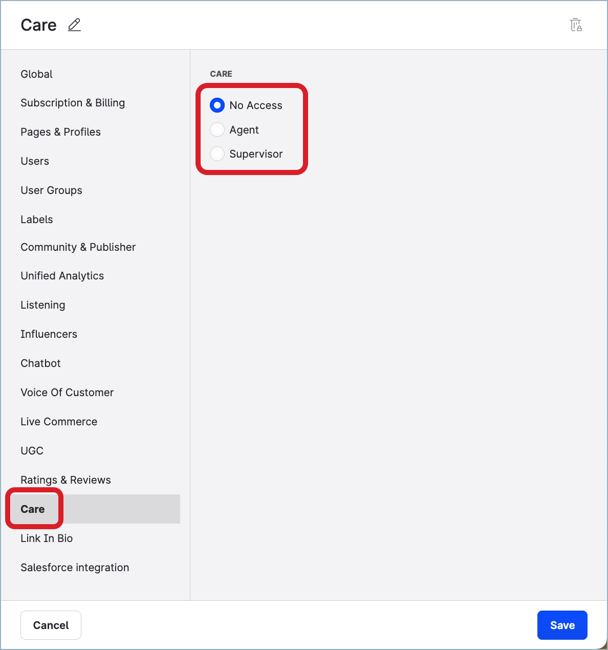The width and height of the screenshot is (608, 650).
Task: Select Labels in the sidebar
Action: click(37, 220)
